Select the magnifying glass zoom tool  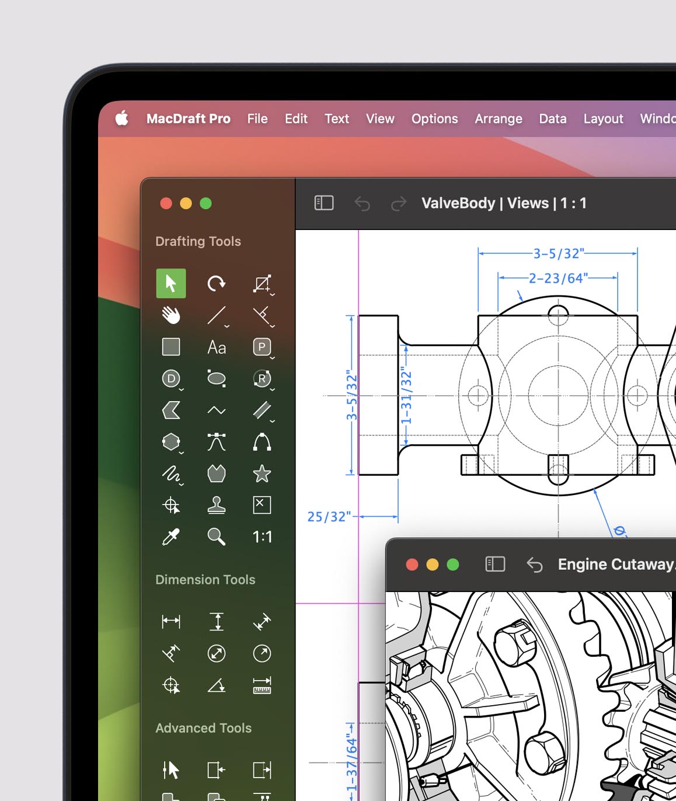click(217, 537)
